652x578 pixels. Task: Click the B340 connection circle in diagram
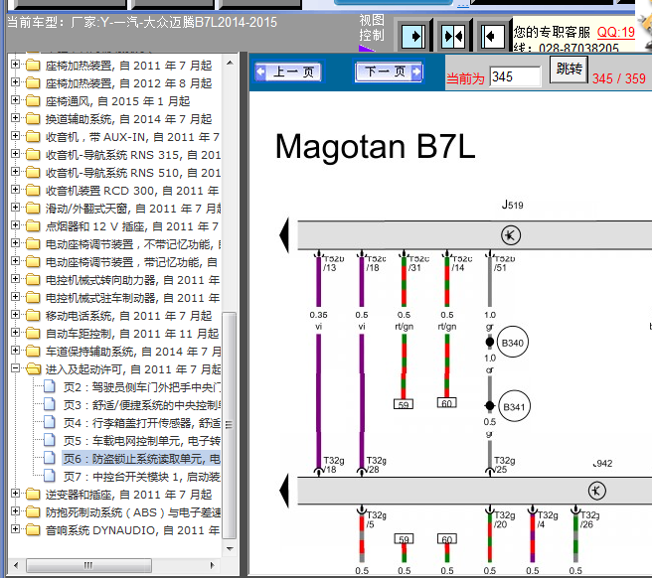pyautogui.click(x=512, y=343)
